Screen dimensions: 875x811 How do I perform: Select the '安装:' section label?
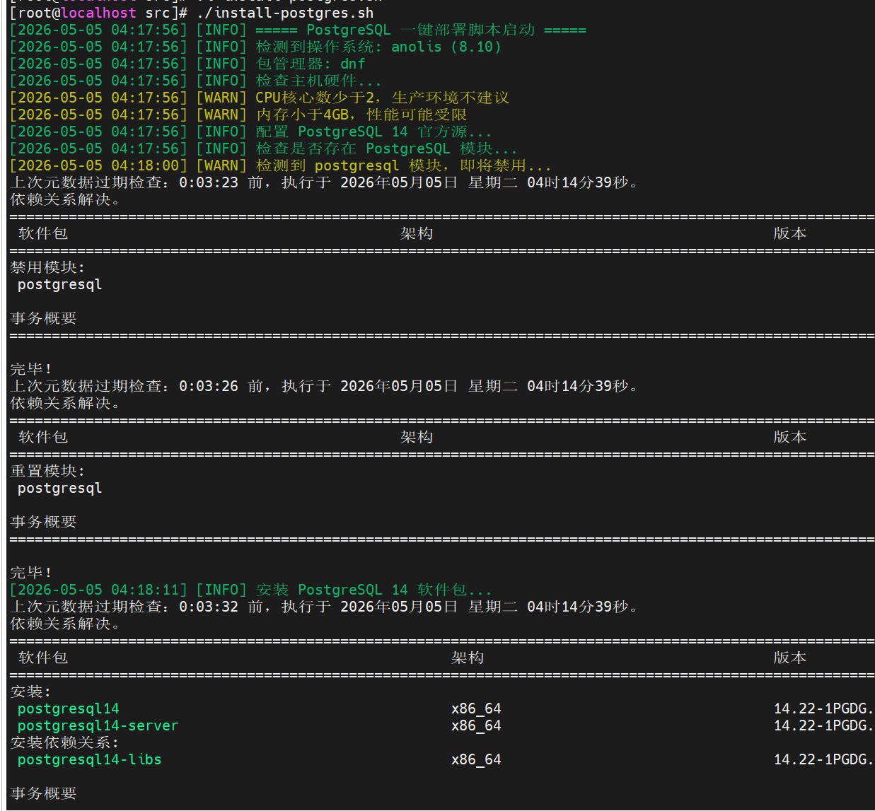pos(30,692)
